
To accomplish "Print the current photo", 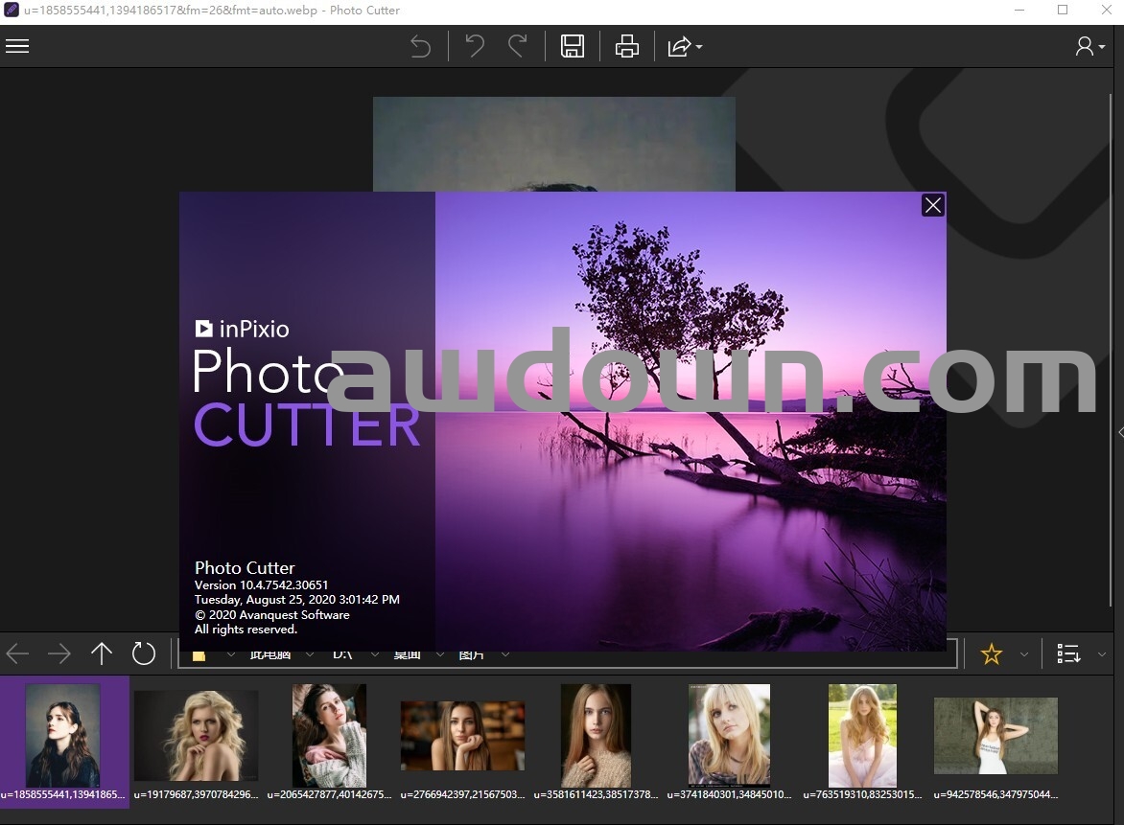I will (627, 46).
